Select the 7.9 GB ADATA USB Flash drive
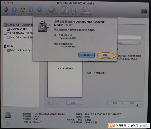 (x=18, y=33)
